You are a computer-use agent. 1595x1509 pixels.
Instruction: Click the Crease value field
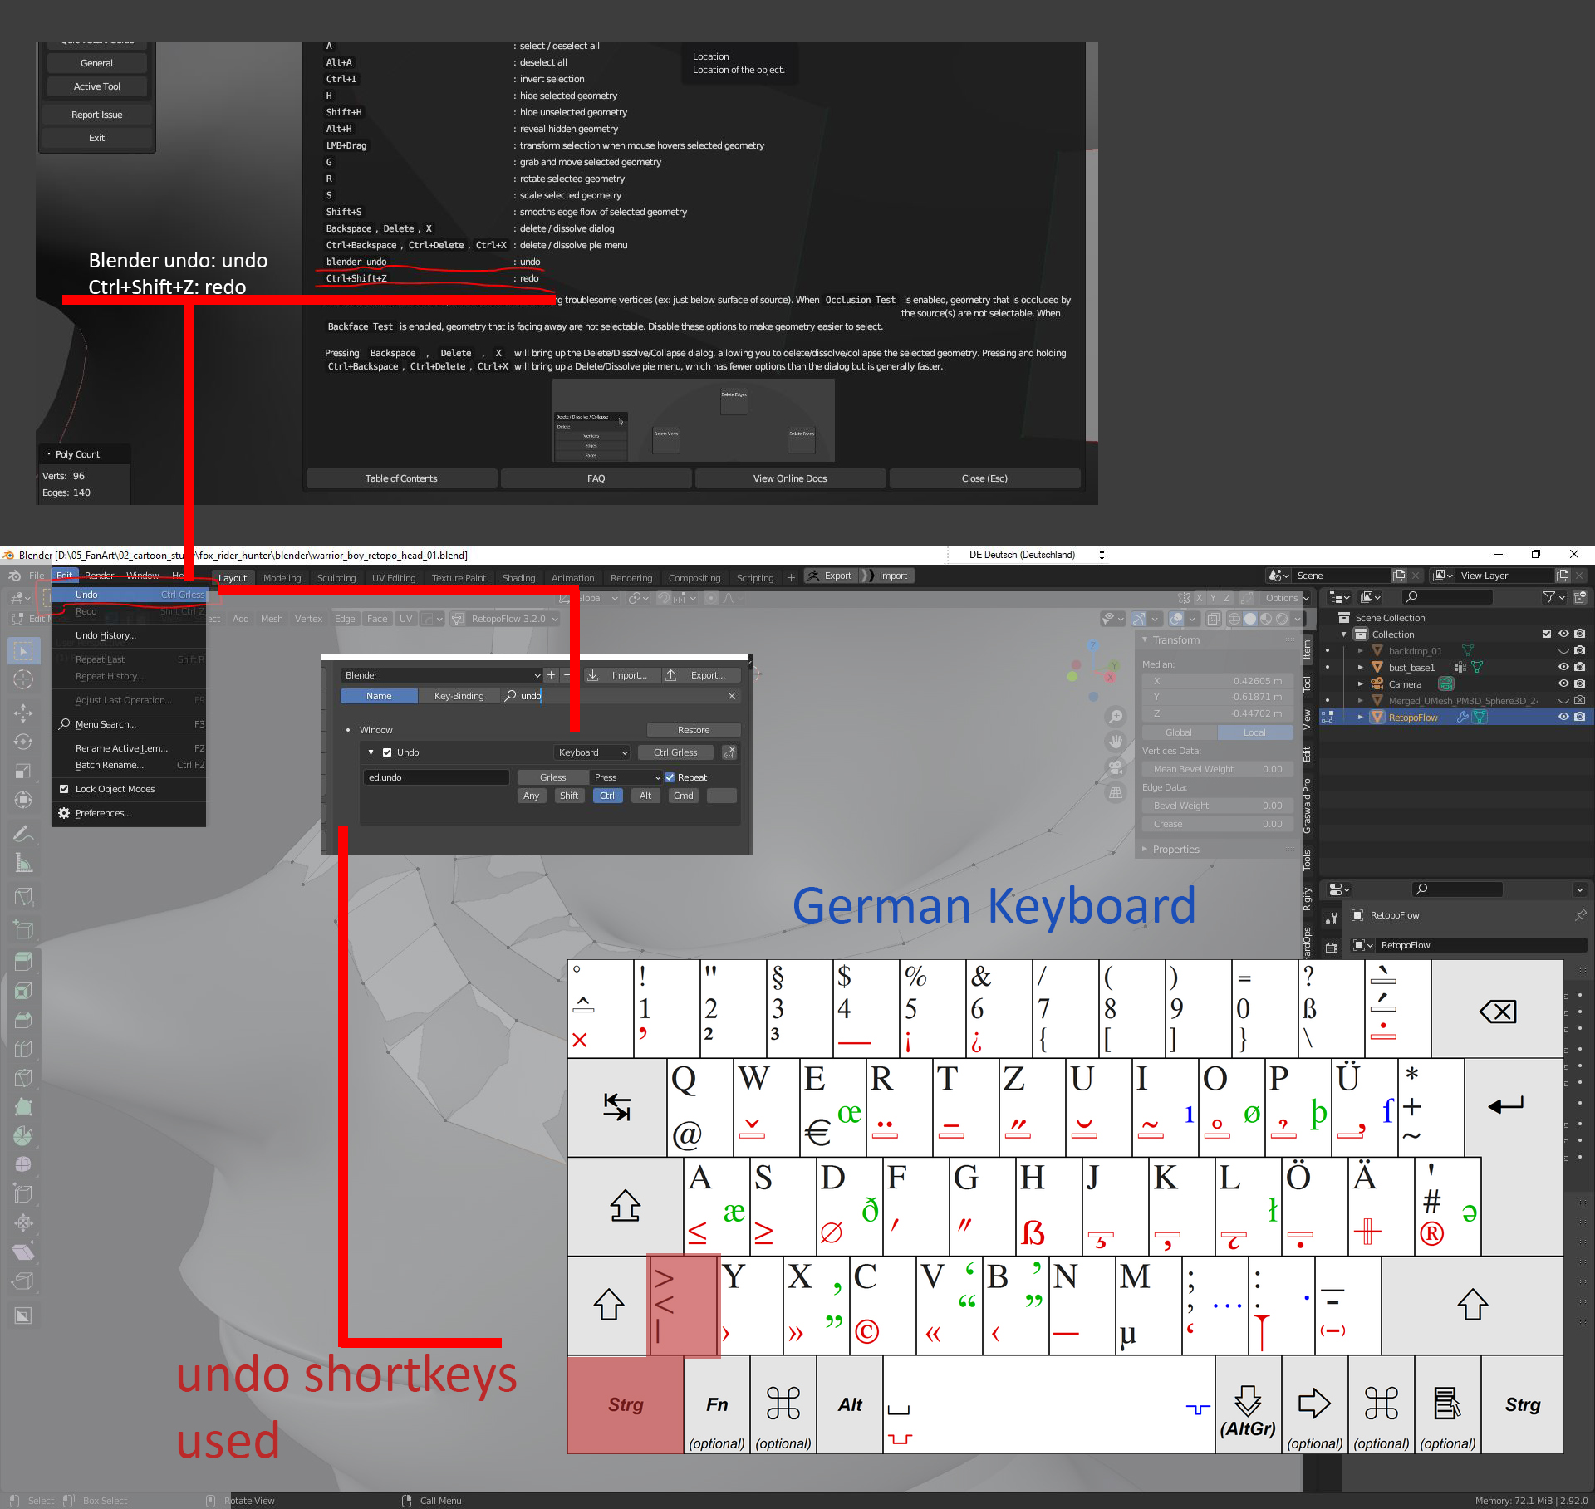1218,824
